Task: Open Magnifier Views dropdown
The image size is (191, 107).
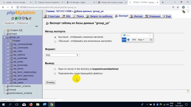Action: pos(141,40)
